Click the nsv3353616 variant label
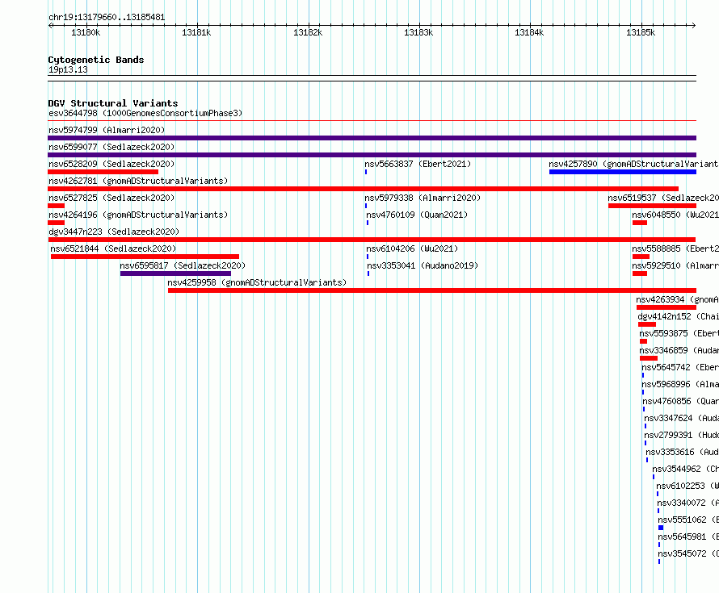Viewport: 719px width, 593px height. click(683, 452)
